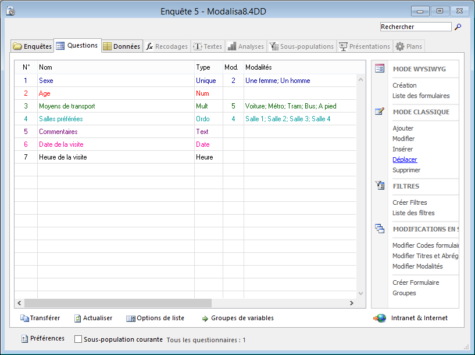The image size is (475, 355).
Task: Open Liste des filtres
Action: [413, 213]
